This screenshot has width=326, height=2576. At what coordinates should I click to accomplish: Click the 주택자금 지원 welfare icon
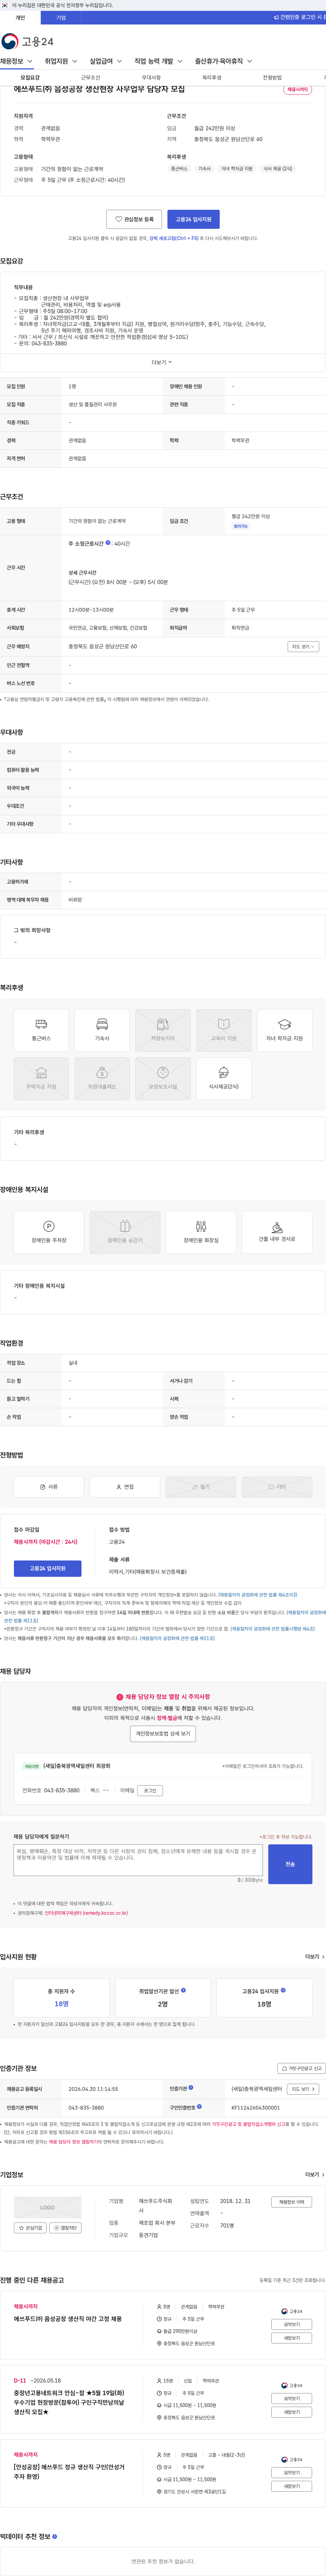[41, 1078]
